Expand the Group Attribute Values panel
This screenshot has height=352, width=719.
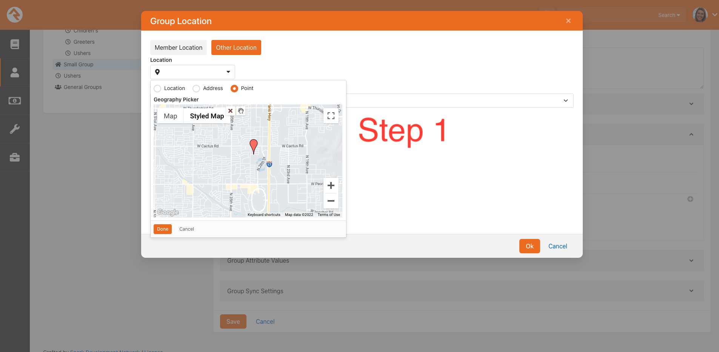click(x=462, y=260)
